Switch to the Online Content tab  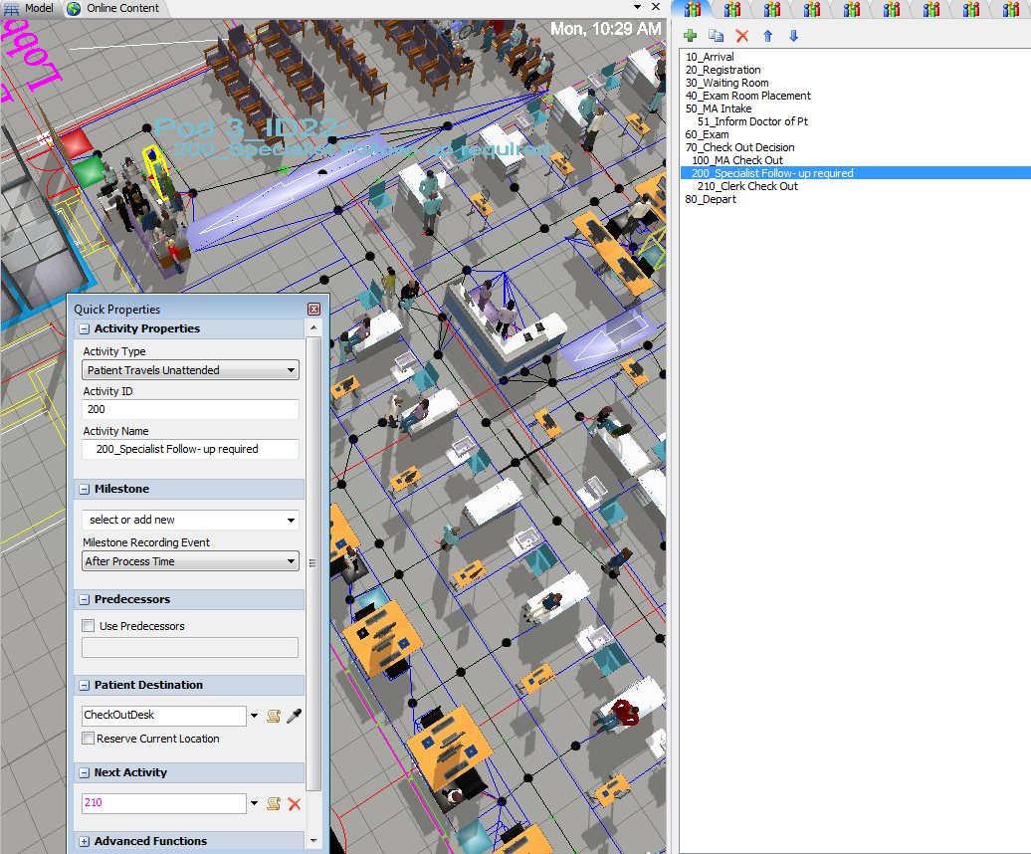[x=114, y=8]
